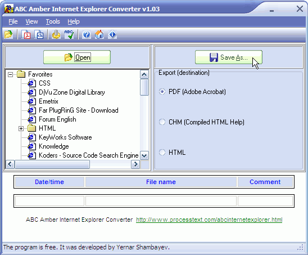Select the Forum English favorite
Viewport: 308px width, 255px height.
pos(57,119)
